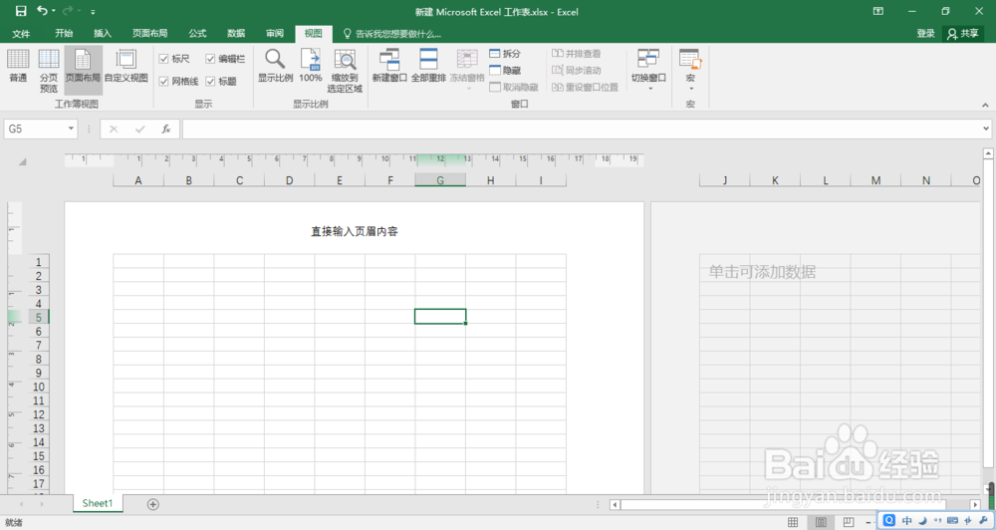Open Page Break Preview (分页预览)

48,70
